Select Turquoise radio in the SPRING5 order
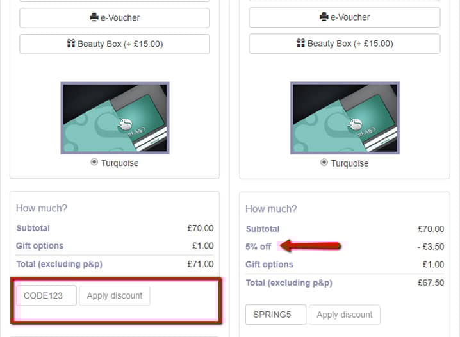This screenshot has height=337, width=460. 325,163
